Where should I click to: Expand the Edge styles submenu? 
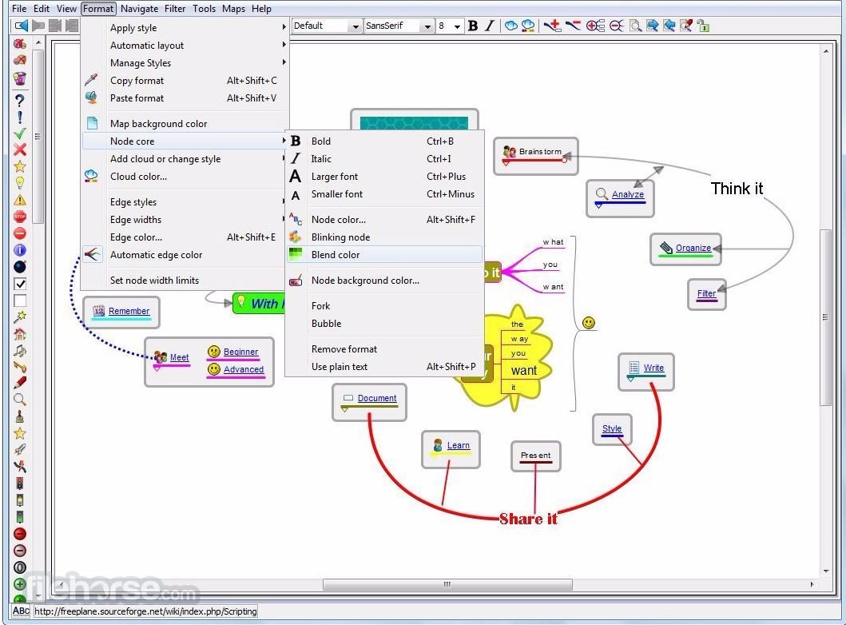(185, 202)
